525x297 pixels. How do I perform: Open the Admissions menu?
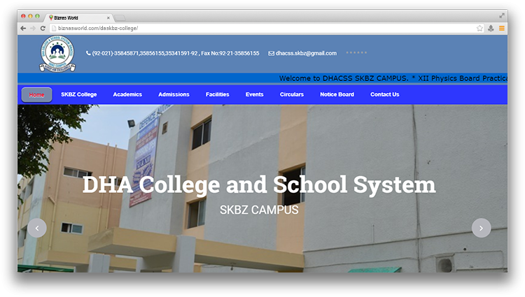coord(174,94)
